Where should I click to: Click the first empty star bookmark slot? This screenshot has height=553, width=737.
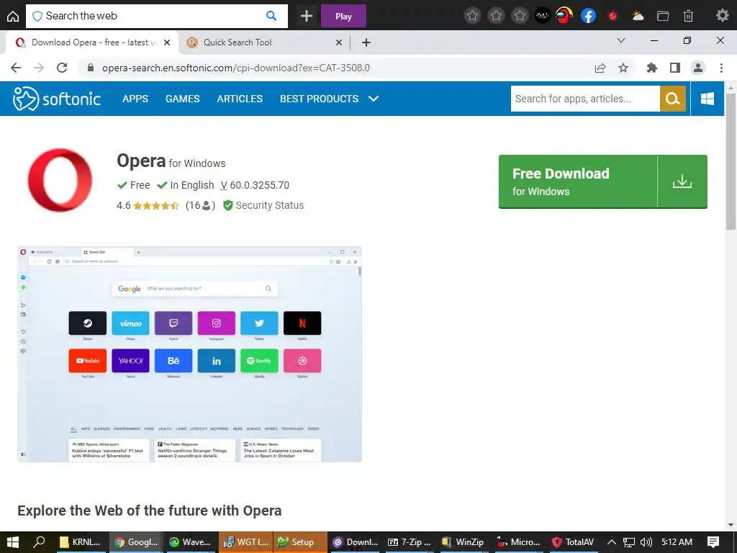pos(472,16)
